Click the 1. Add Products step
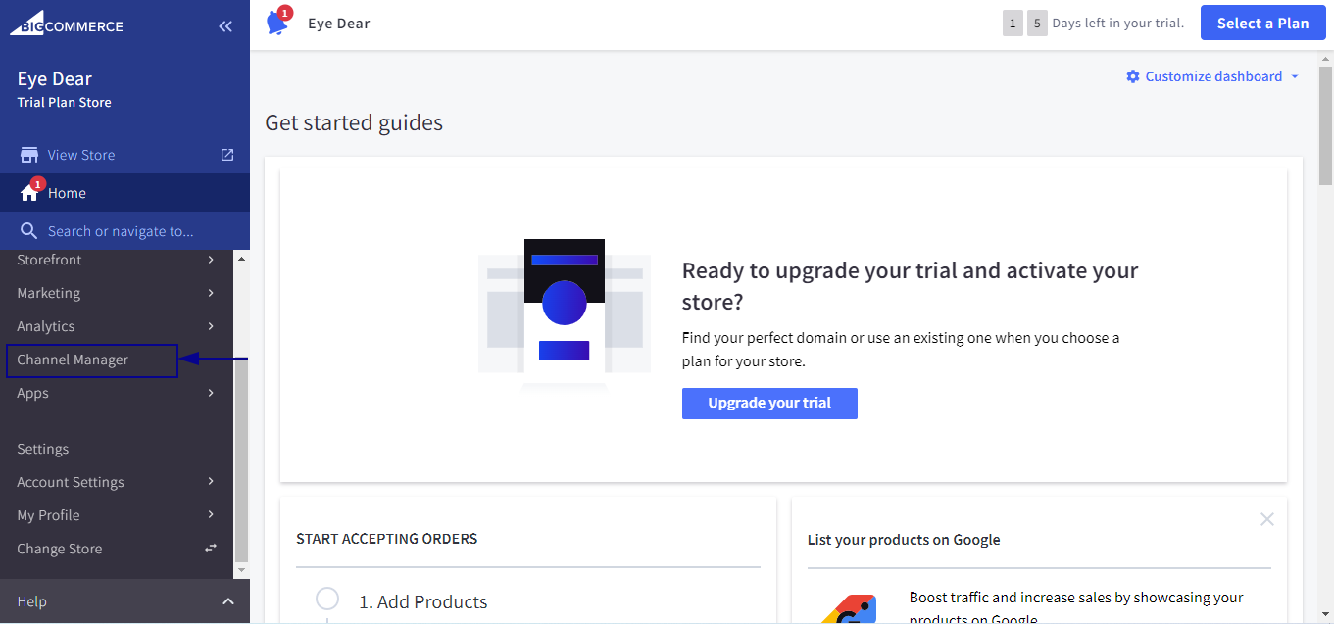Screen dimensions: 1334x624 tap(422, 601)
